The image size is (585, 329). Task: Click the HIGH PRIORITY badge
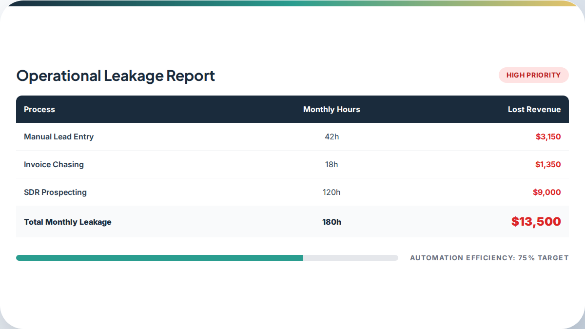533,75
